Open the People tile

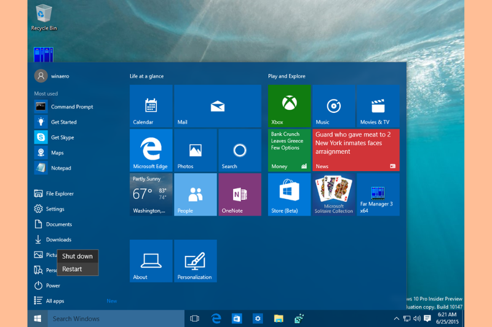coord(195,194)
